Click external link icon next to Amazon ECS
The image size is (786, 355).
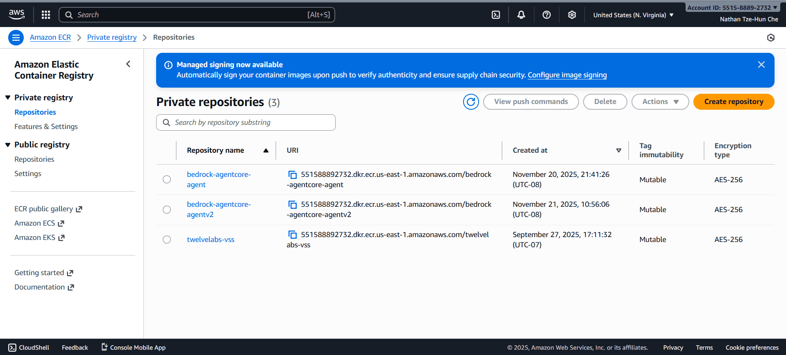pyautogui.click(x=61, y=224)
